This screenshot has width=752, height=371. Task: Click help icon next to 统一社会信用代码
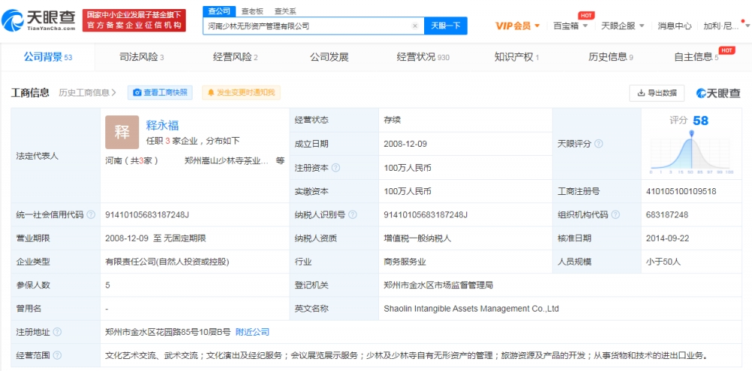pyautogui.click(x=91, y=214)
